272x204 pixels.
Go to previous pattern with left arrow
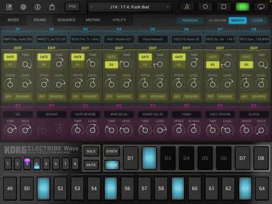(x=92, y=7)
